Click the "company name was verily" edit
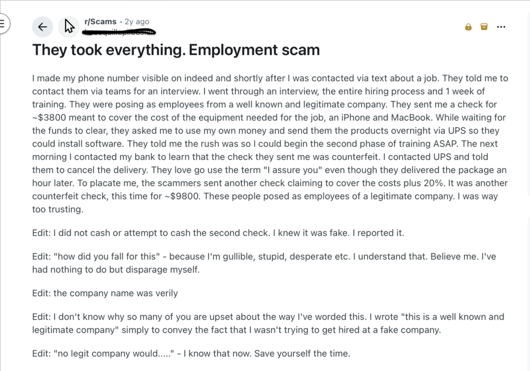Screen dimensions: 530x371 [105, 293]
